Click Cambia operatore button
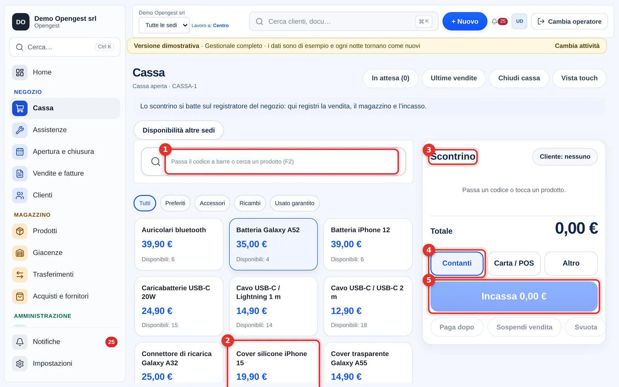The image size is (619, 387). (569, 21)
